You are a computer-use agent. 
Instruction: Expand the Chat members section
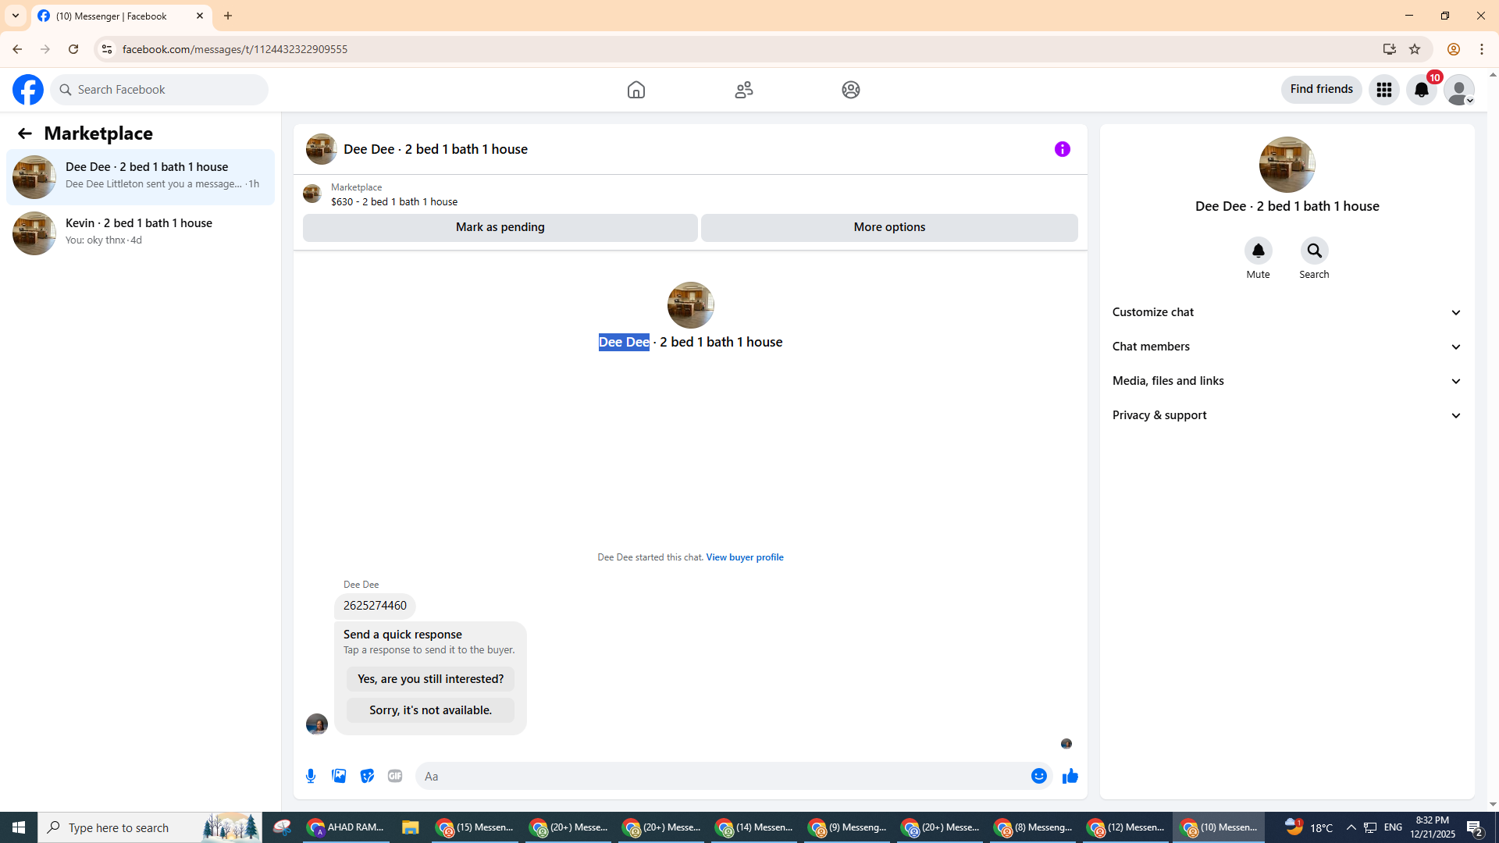click(1286, 347)
